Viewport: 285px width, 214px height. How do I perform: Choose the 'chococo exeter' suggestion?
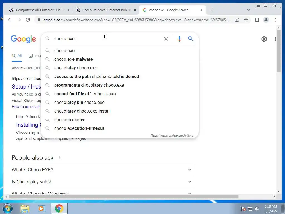120,120
